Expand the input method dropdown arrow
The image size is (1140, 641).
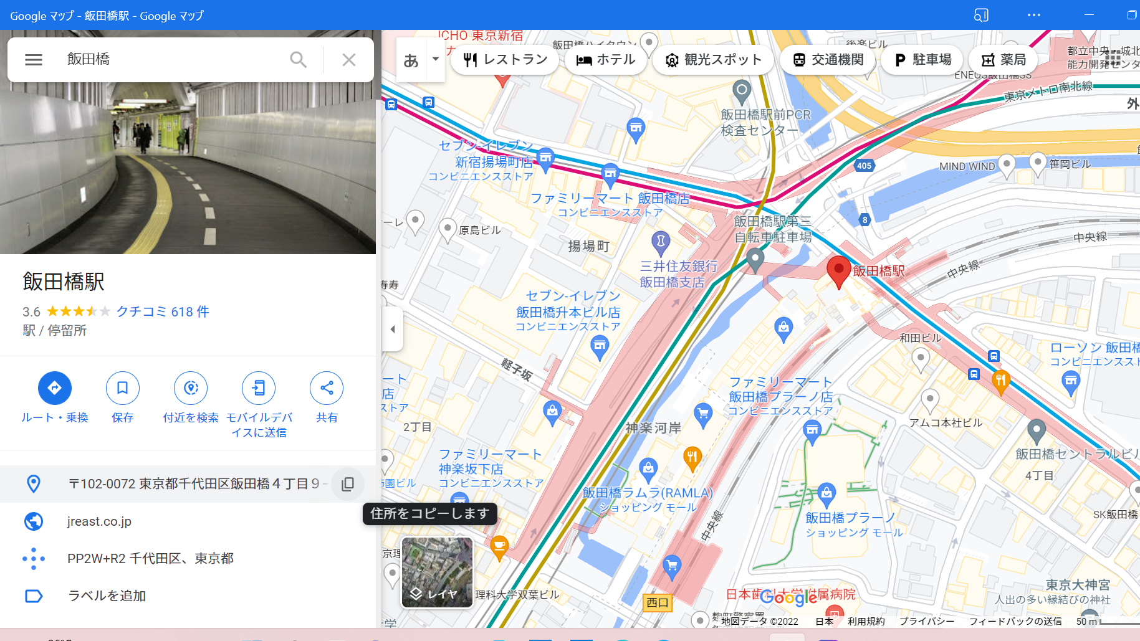436,59
